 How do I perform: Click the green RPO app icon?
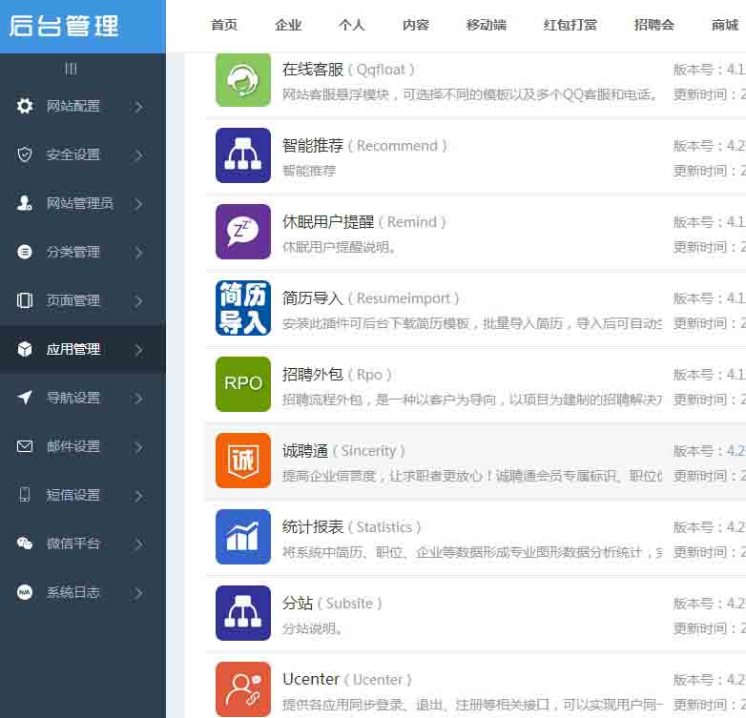coord(243,384)
